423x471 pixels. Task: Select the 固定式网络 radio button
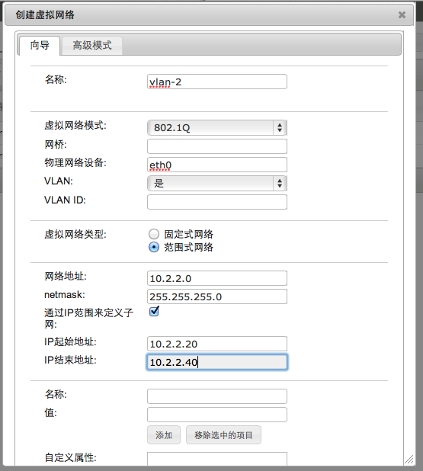154,234
